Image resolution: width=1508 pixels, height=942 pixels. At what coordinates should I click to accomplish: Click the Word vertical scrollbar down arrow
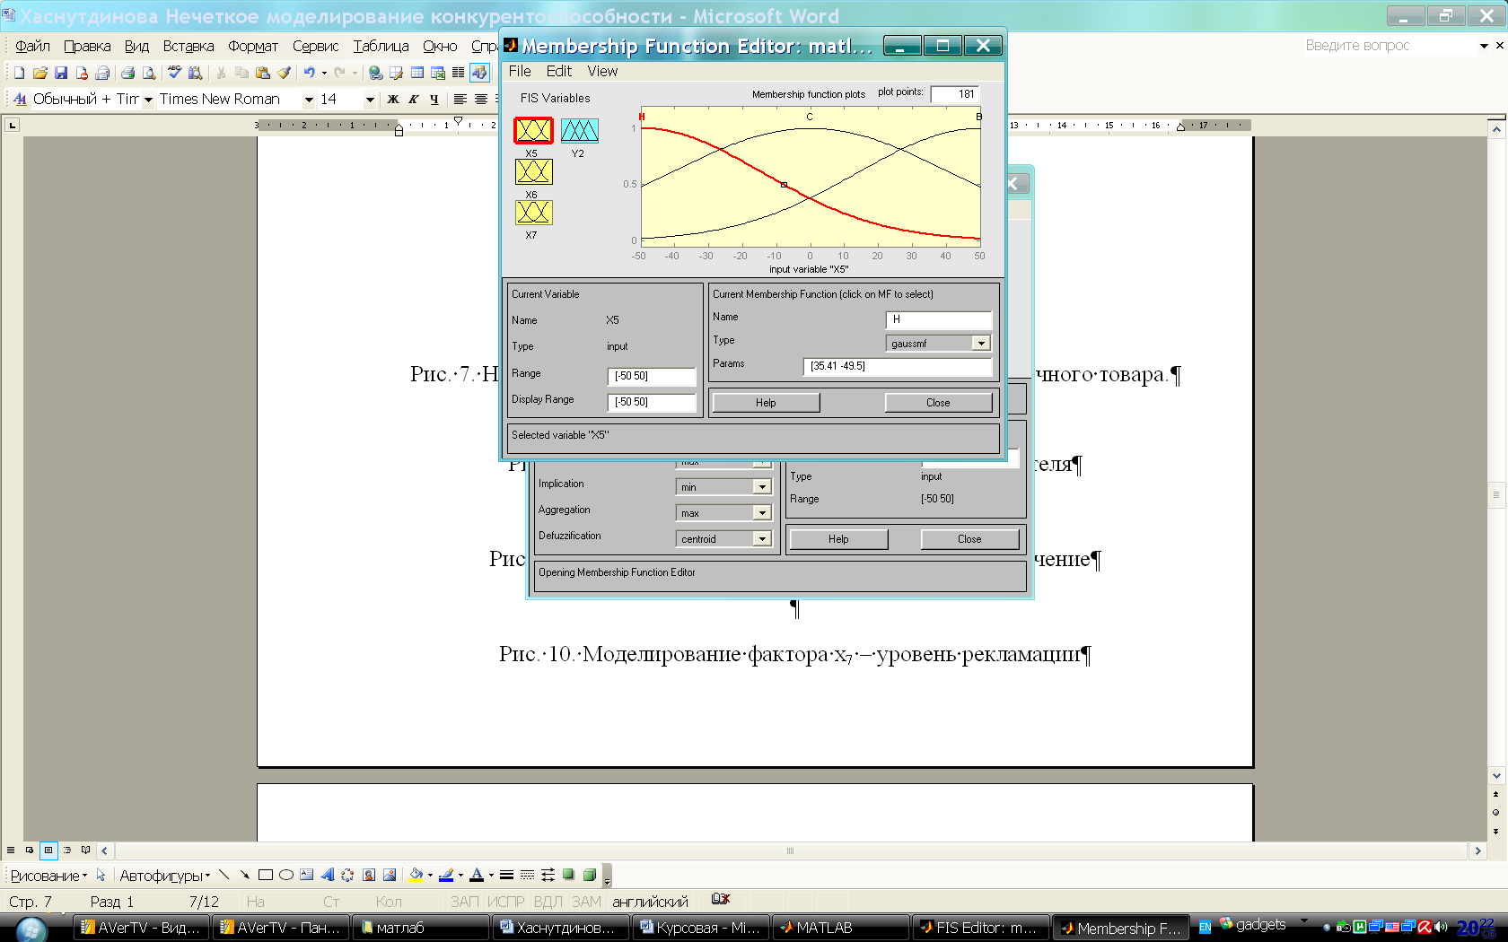(x=1496, y=775)
